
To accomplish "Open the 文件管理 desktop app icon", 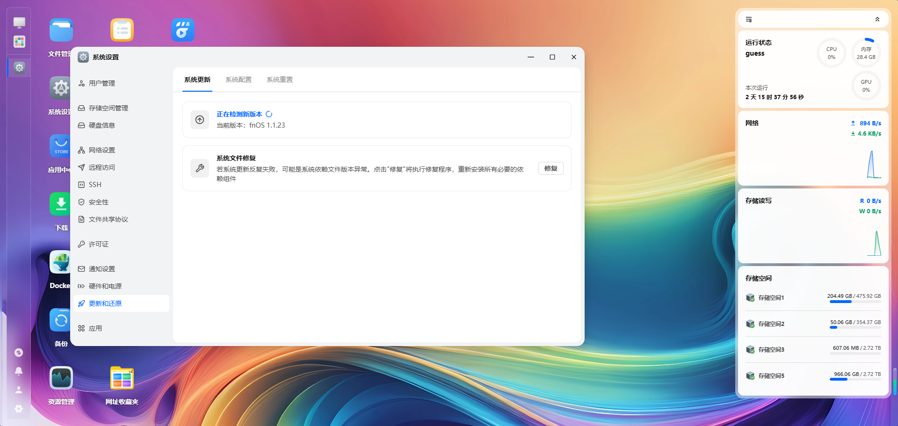I will click(61, 30).
